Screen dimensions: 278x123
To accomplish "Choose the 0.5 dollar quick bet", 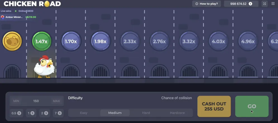I will click(x=16, y=113).
